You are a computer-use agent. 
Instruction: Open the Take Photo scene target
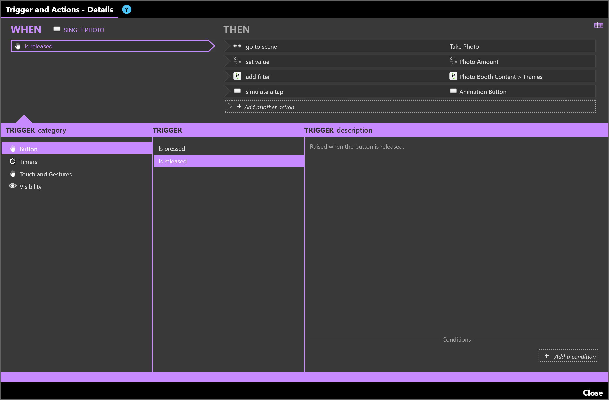pyautogui.click(x=464, y=46)
